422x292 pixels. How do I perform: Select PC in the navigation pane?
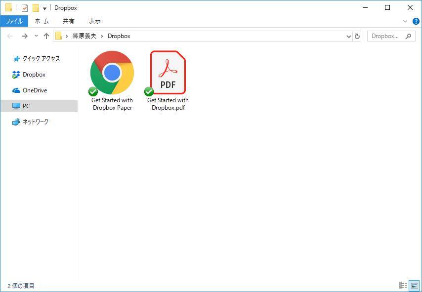(x=39, y=106)
